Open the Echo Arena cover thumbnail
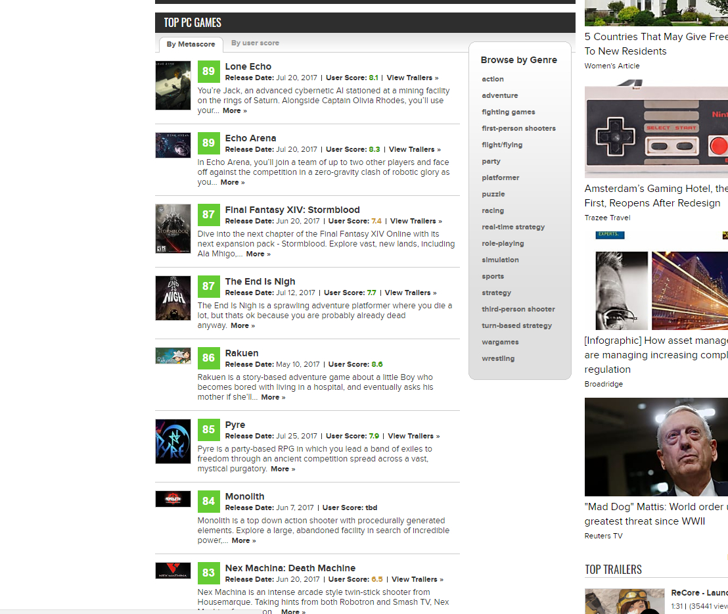This screenshot has height=614, width=728. pos(173,145)
